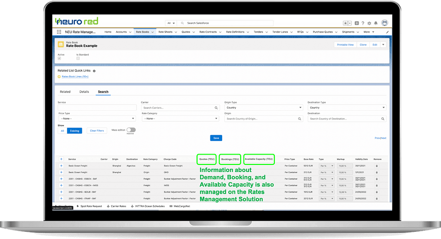The height and width of the screenshot is (239, 441).
Task: Click the search icon in the Carrier field
Action: 216,108
